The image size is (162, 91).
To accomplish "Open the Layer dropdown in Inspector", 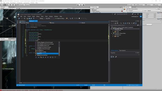I will click(154, 11).
